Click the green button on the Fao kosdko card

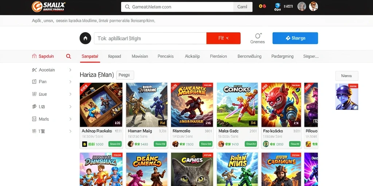pyautogui.click(x=295, y=144)
